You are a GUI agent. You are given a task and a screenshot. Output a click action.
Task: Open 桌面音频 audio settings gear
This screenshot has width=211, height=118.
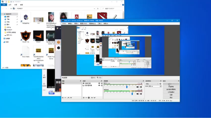(141, 94)
